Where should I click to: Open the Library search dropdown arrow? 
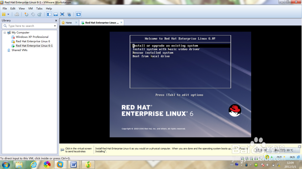[55, 26]
